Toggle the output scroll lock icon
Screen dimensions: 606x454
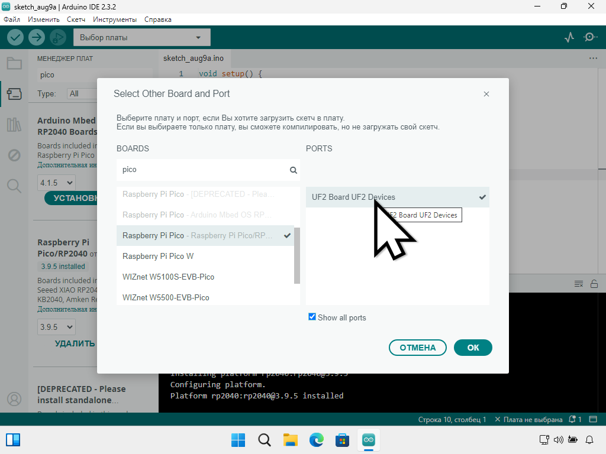[594, 284]
